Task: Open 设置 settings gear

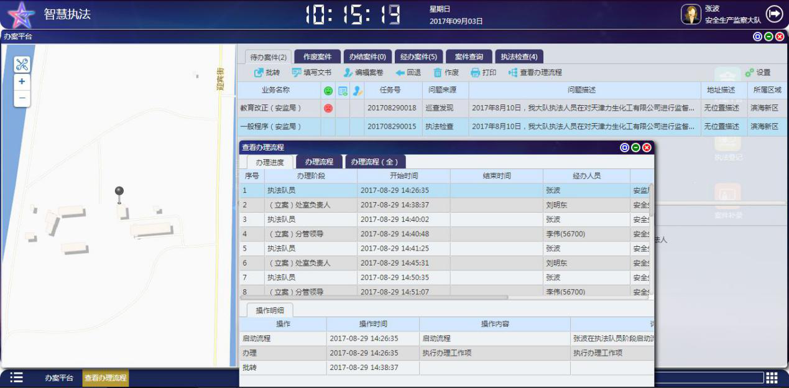Action: pos(749,73)
